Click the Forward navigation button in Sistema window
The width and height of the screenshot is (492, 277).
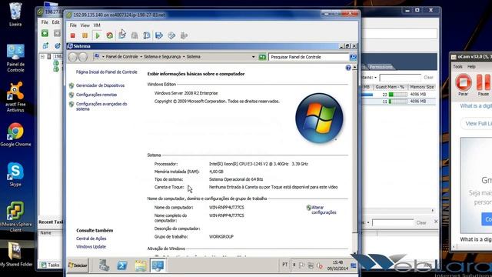(83, 57)
